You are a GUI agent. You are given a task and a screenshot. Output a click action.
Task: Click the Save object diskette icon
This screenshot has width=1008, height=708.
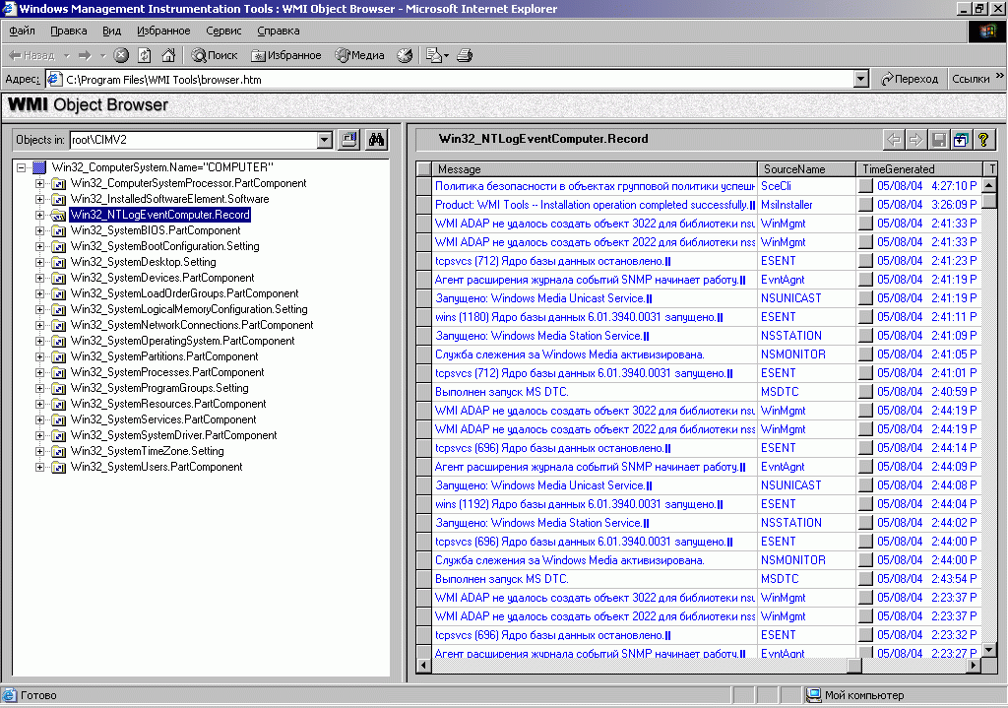(938, 140)
